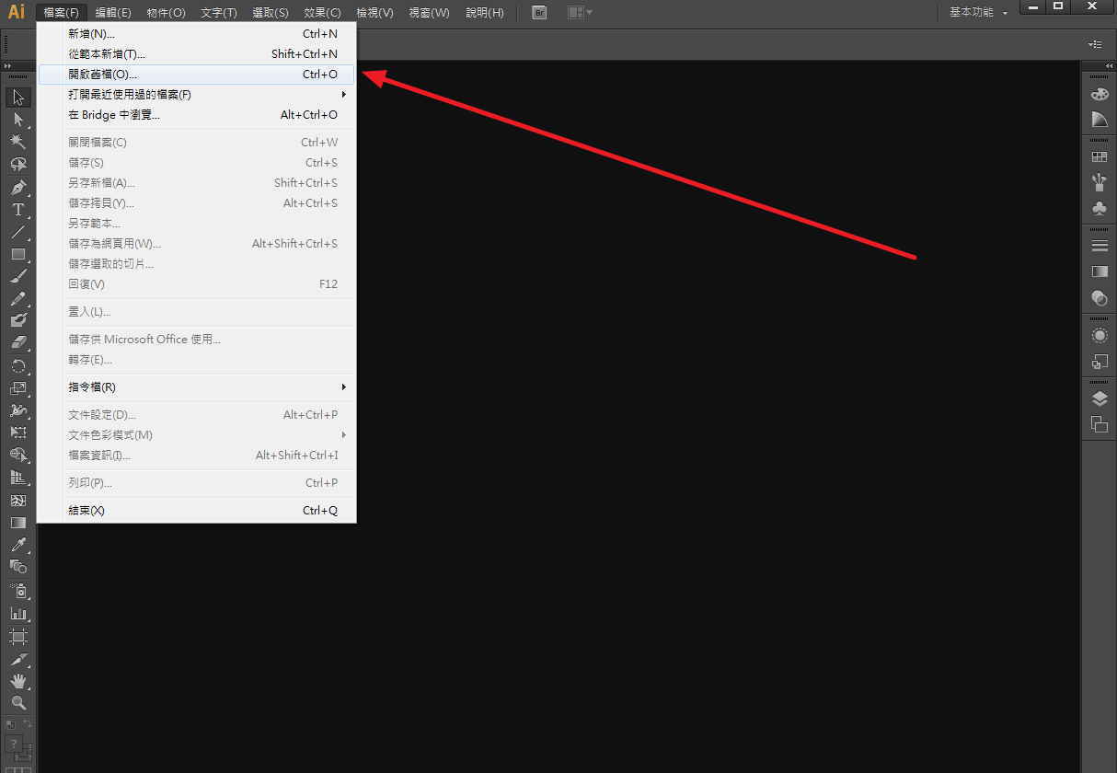Select the Zoom tool (magnifier)
The width and height of the screenshot is (1117, 773).
[17, 703]
